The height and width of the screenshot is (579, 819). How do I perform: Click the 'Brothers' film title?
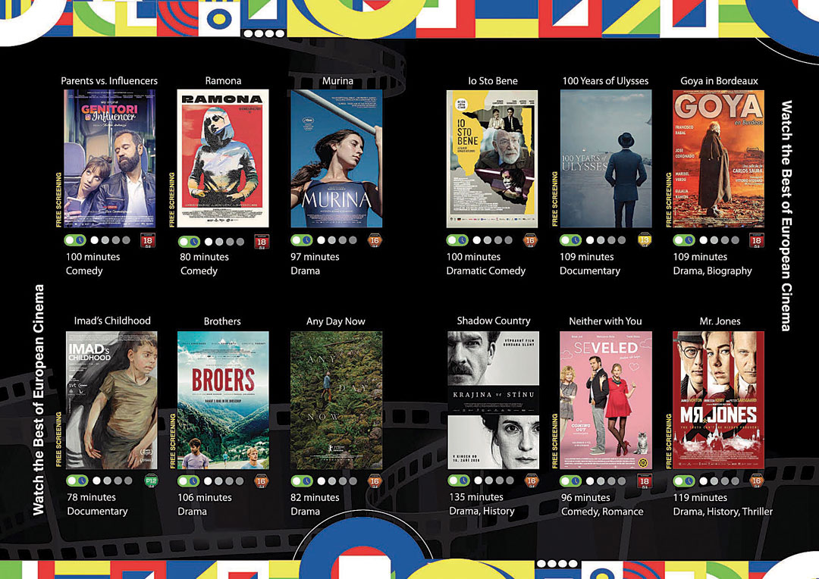222,321
